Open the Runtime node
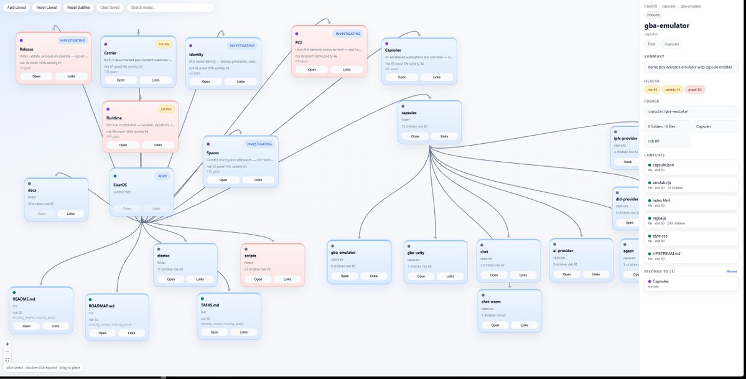The image size is (746, 379). (x=123, y=145)
